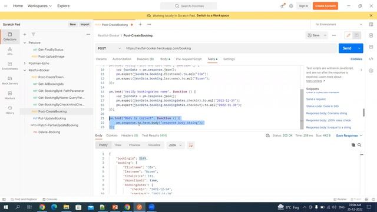Insert the Status code: Code is 200 snippet
The height and width of the screenshot is (212, 377).
coord(322,106)
